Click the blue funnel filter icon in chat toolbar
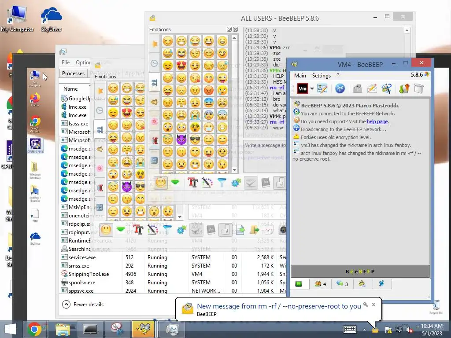 click(222, 183)
